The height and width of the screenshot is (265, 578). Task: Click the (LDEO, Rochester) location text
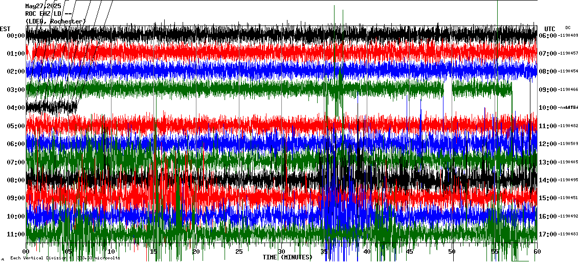click(56, 21)
